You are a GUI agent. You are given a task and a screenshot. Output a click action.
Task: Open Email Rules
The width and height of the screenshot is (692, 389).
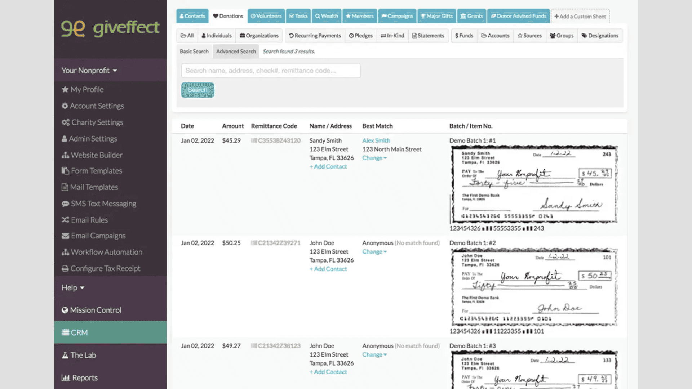[85, 220]
